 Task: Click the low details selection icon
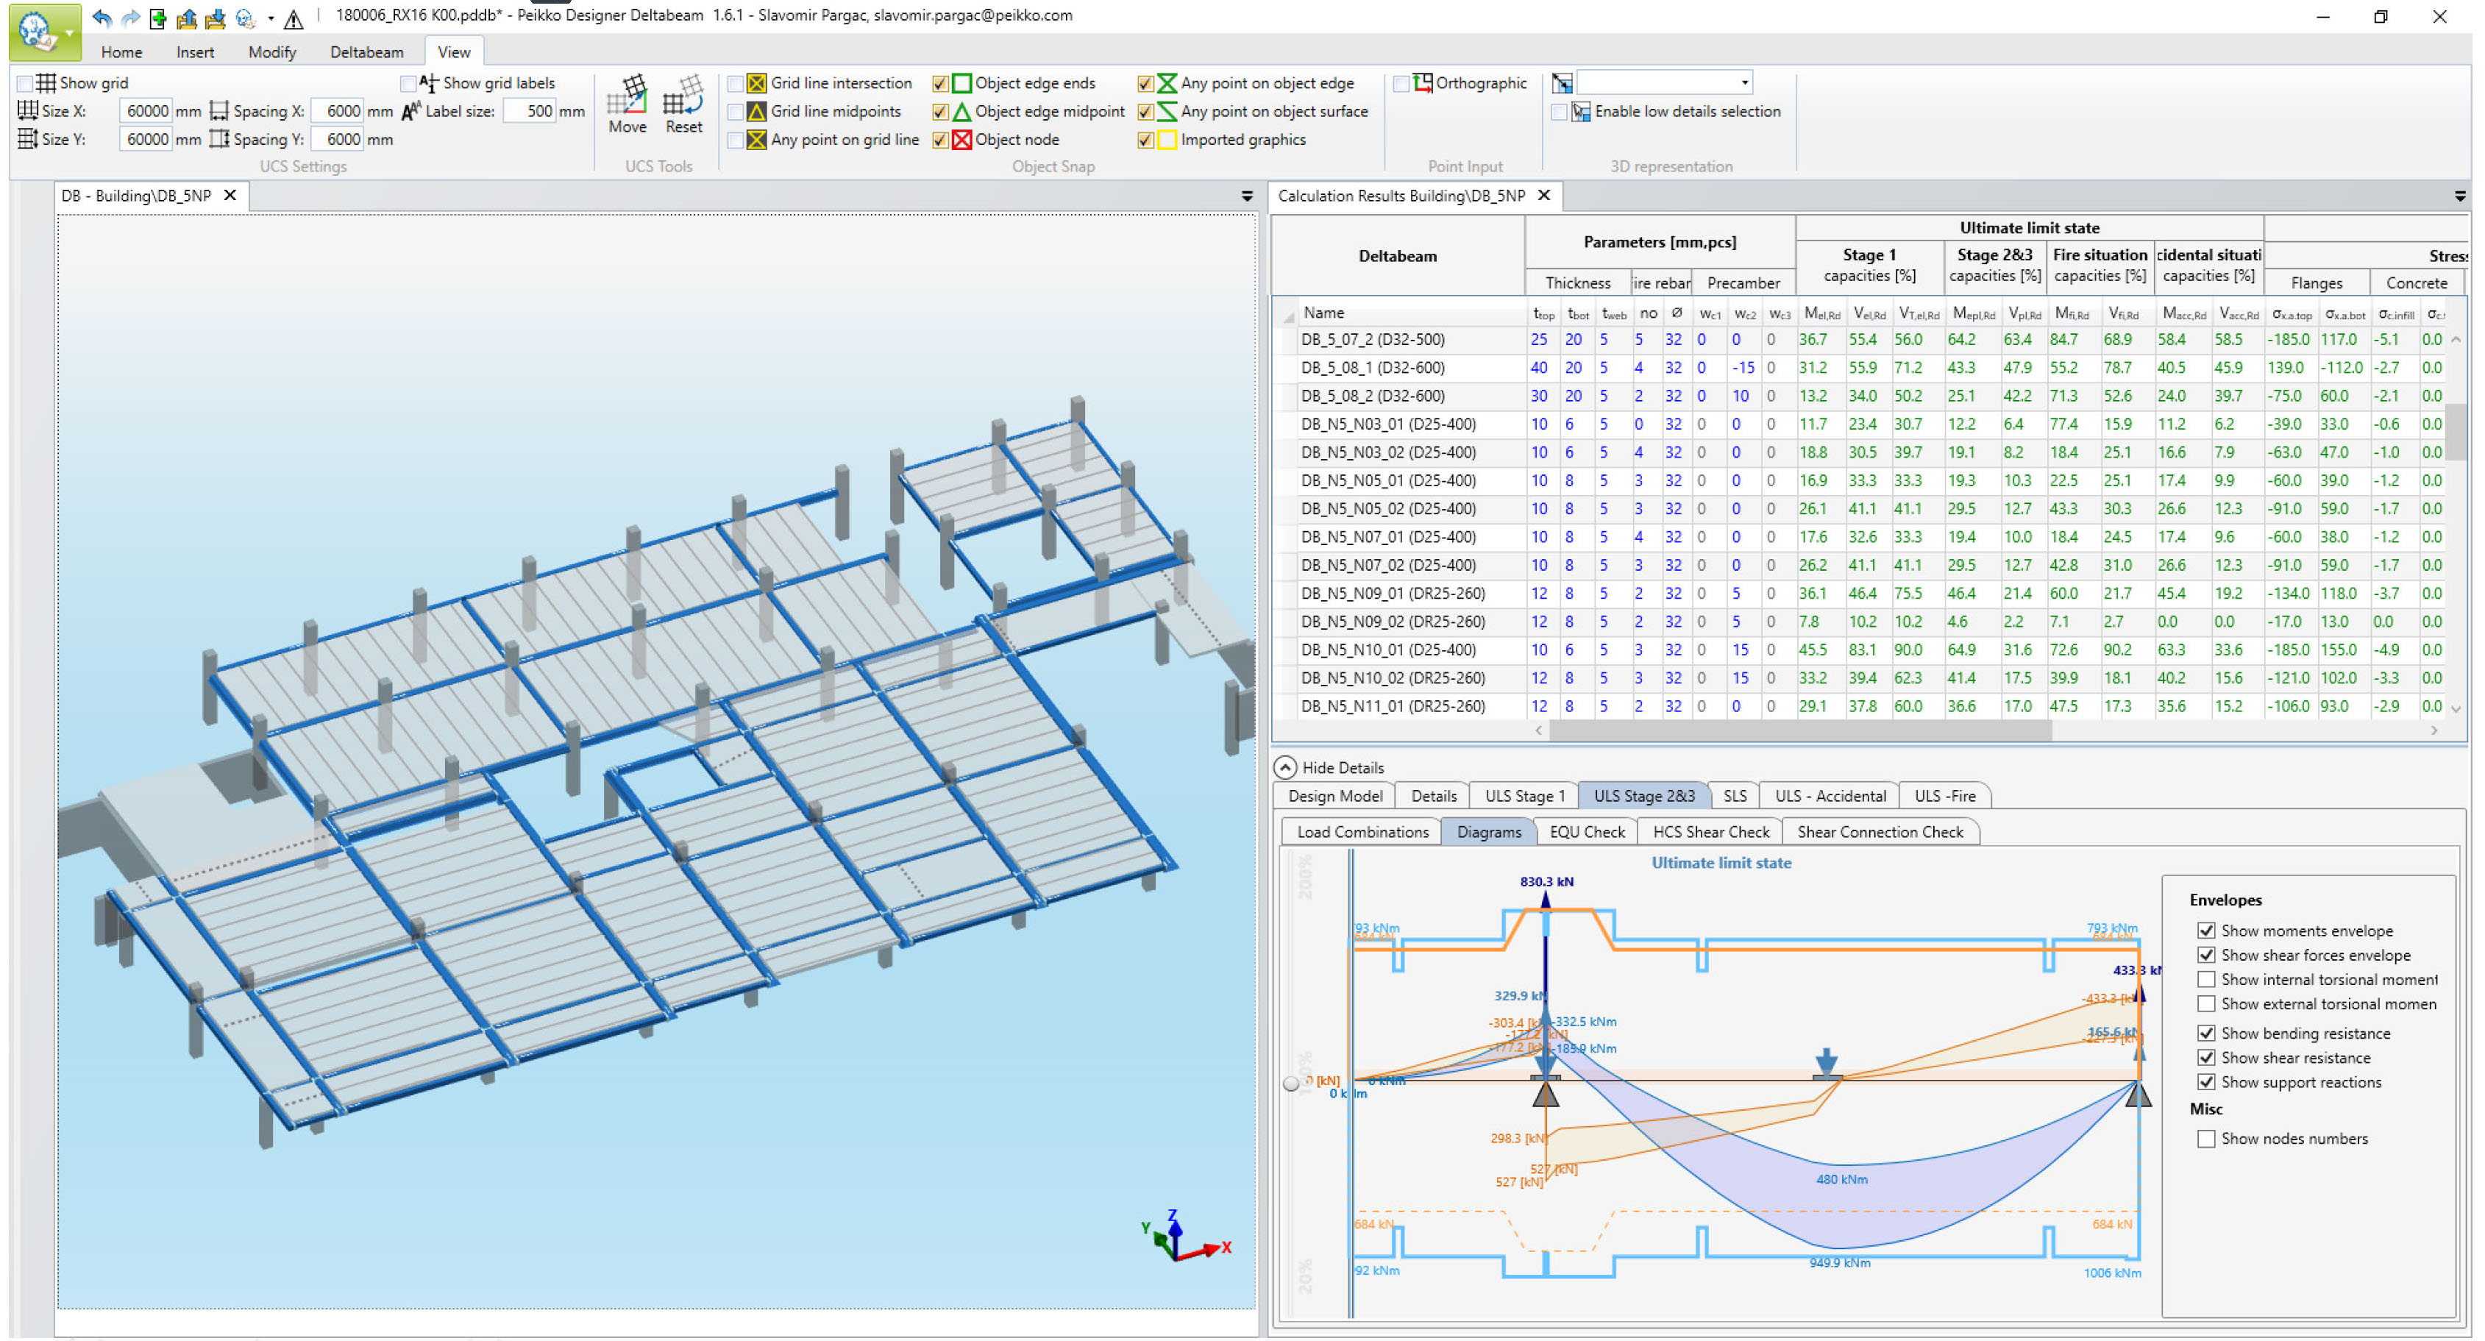pos(1580,112)
